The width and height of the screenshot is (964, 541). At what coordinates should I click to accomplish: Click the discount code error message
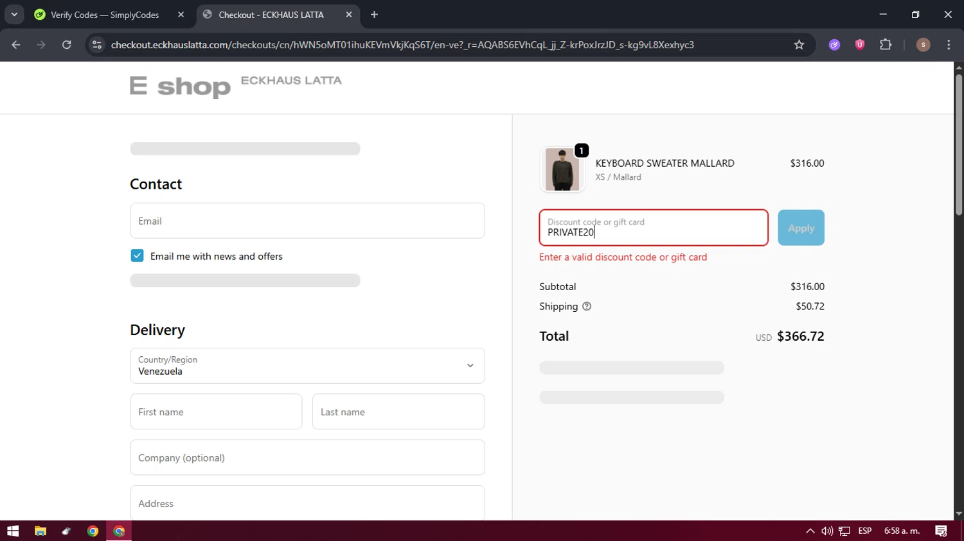[x=623, y=257]
